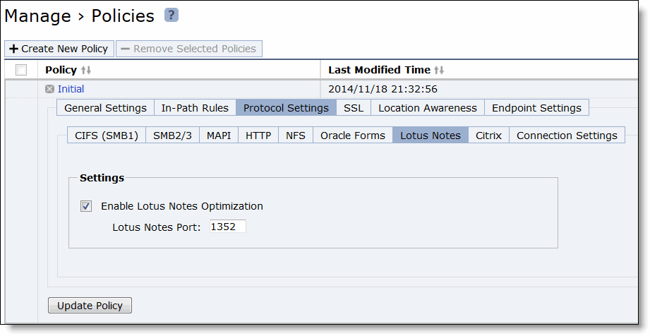650x336 pixels.
Task: Go to Location Awareness tab
Action: pyautogui.click(x=428, y=108)
